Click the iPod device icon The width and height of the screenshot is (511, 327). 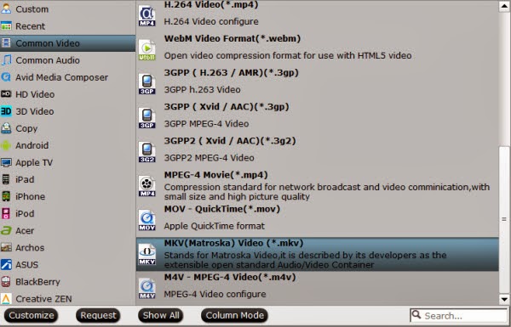pyautogui.click(x=6, y=213)
